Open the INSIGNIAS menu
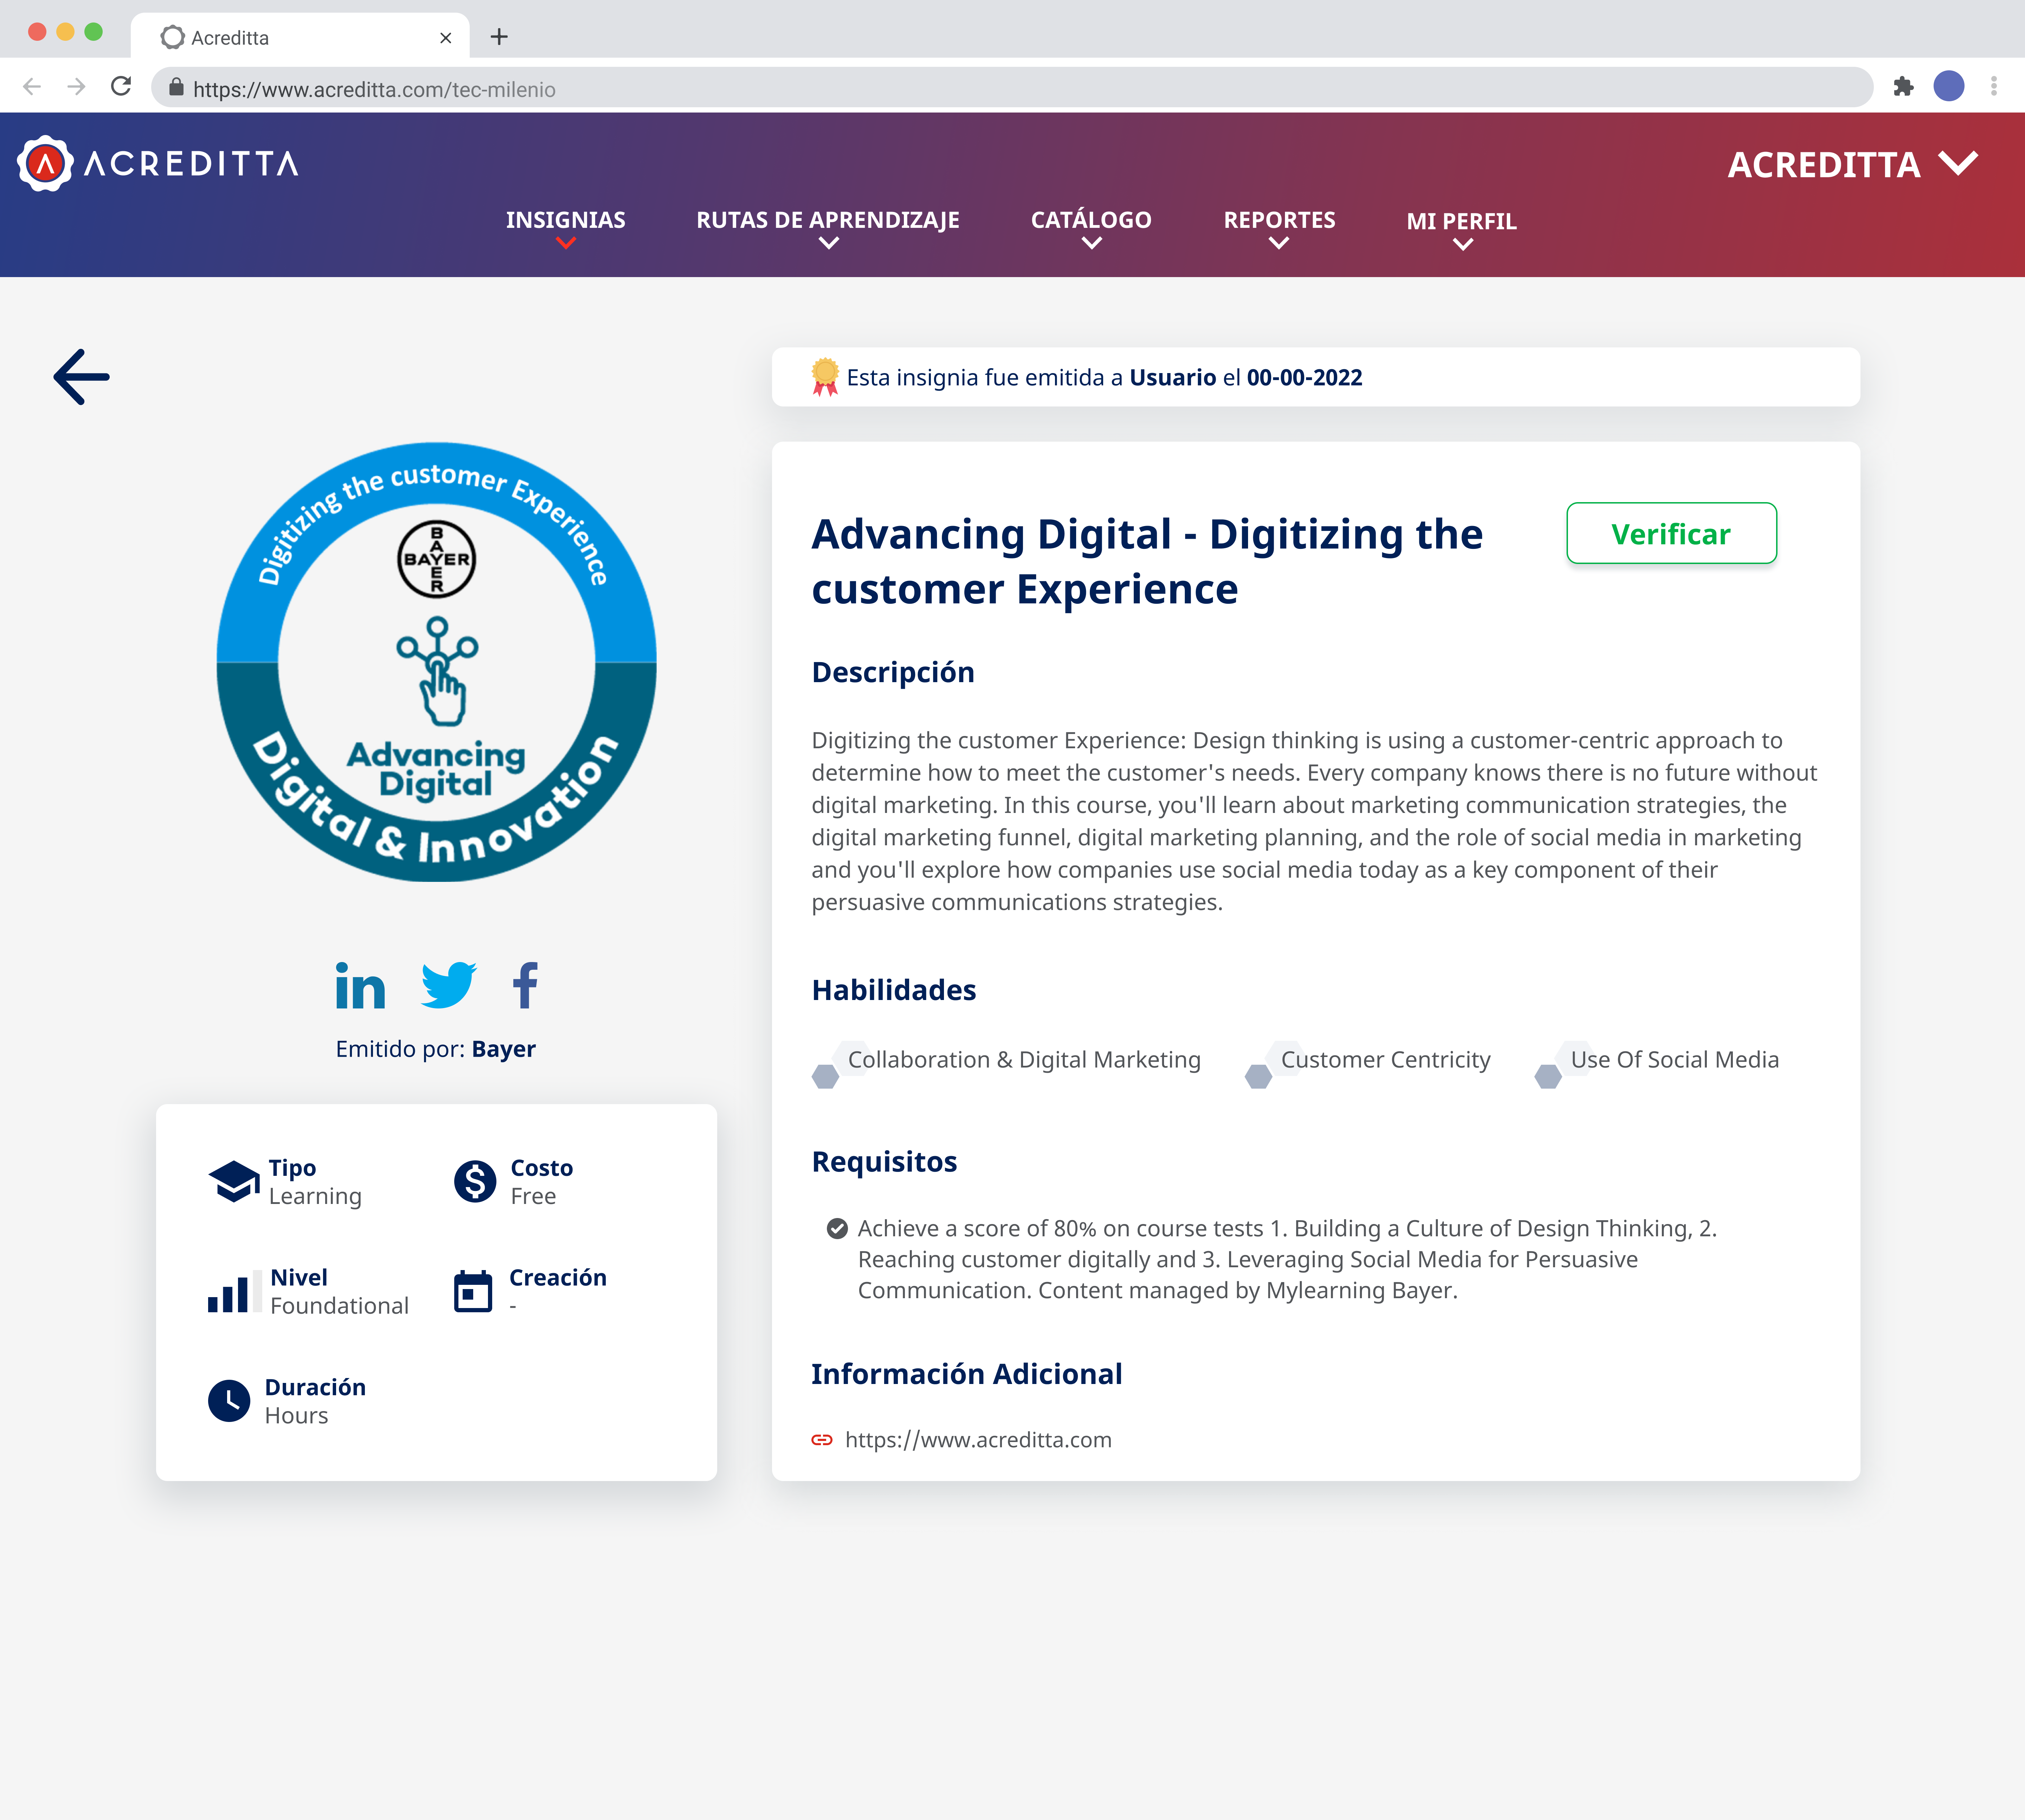Screen dimensions: 2025x1820 pos(566,220)
